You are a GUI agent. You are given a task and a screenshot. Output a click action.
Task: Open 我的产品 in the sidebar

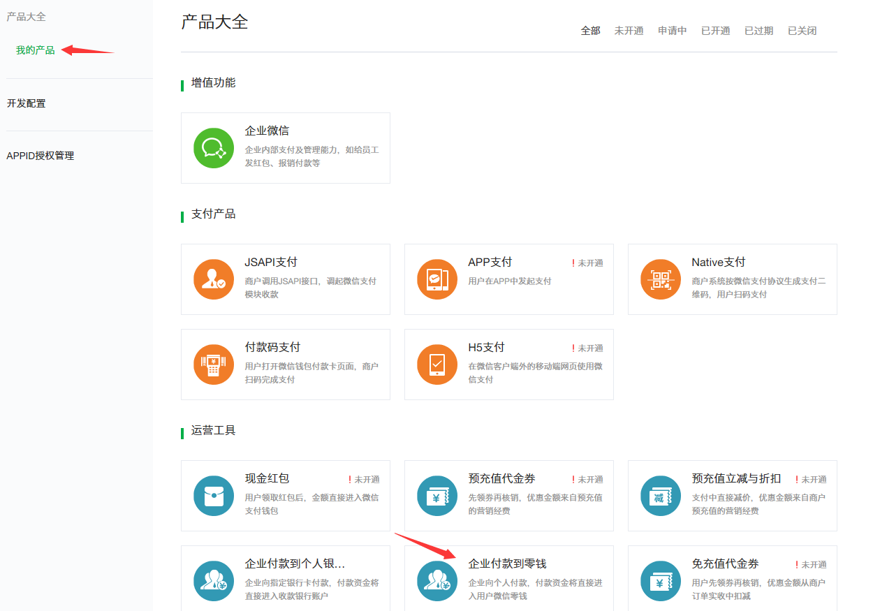click(36, 50)
